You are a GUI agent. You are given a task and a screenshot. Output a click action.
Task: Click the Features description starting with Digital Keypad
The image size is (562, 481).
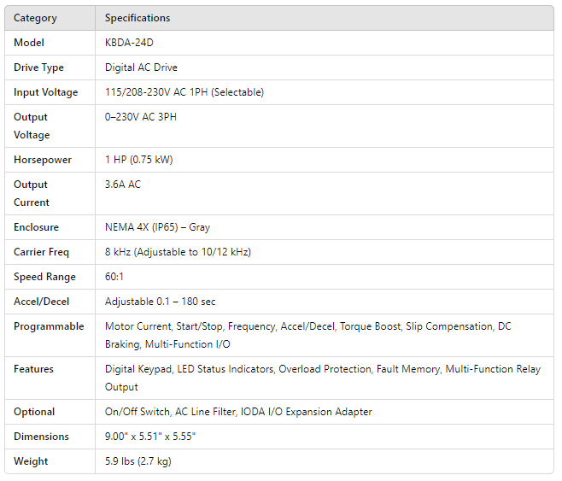pos(322,378)
